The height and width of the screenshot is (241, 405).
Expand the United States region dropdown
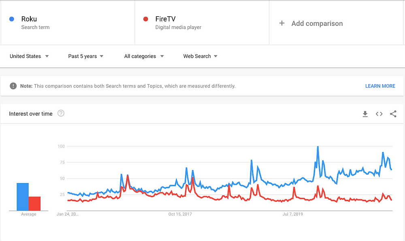pyautogui.click(x=29, y=56)
